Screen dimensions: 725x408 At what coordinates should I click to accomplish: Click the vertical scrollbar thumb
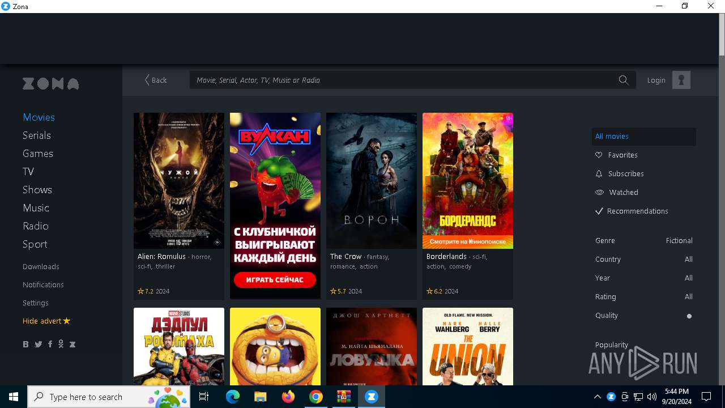[x=722, y=35]
